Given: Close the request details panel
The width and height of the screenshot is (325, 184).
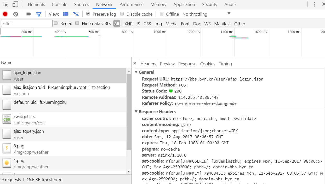Looking at the screenshot, I should (135, 63).
